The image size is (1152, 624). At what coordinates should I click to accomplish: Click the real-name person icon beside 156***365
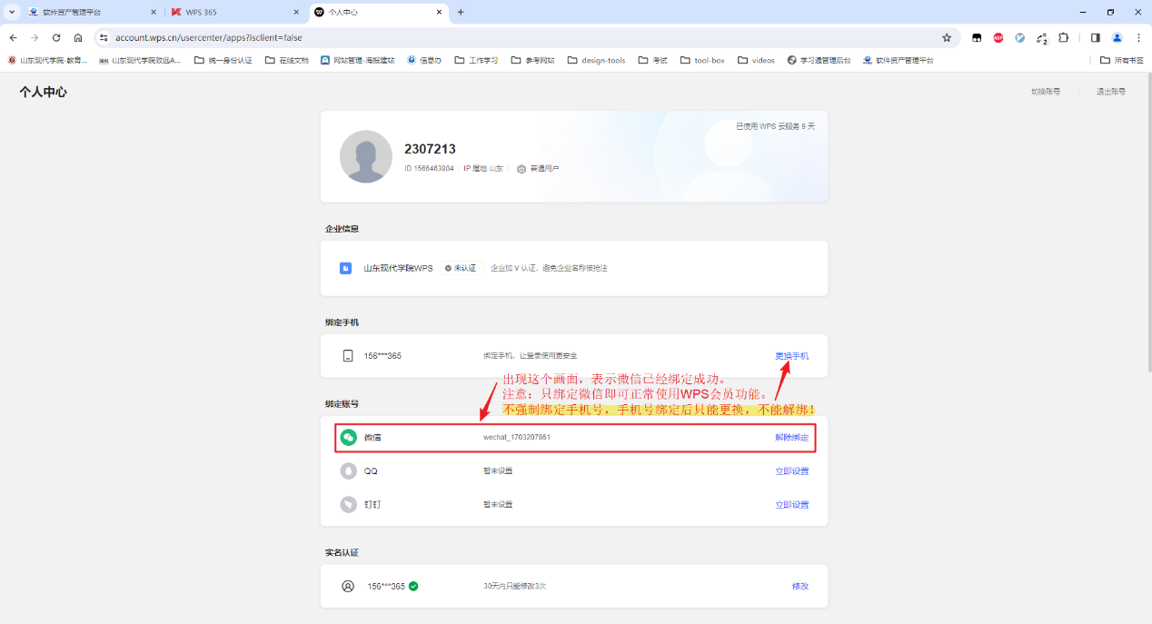coord(347,587)
